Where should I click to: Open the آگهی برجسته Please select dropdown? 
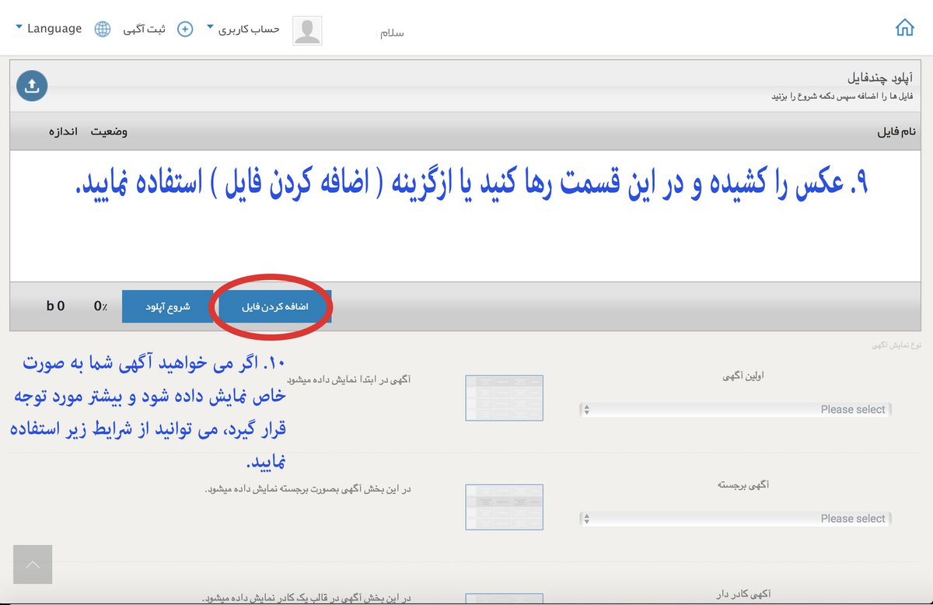click(x=736, y=519)
